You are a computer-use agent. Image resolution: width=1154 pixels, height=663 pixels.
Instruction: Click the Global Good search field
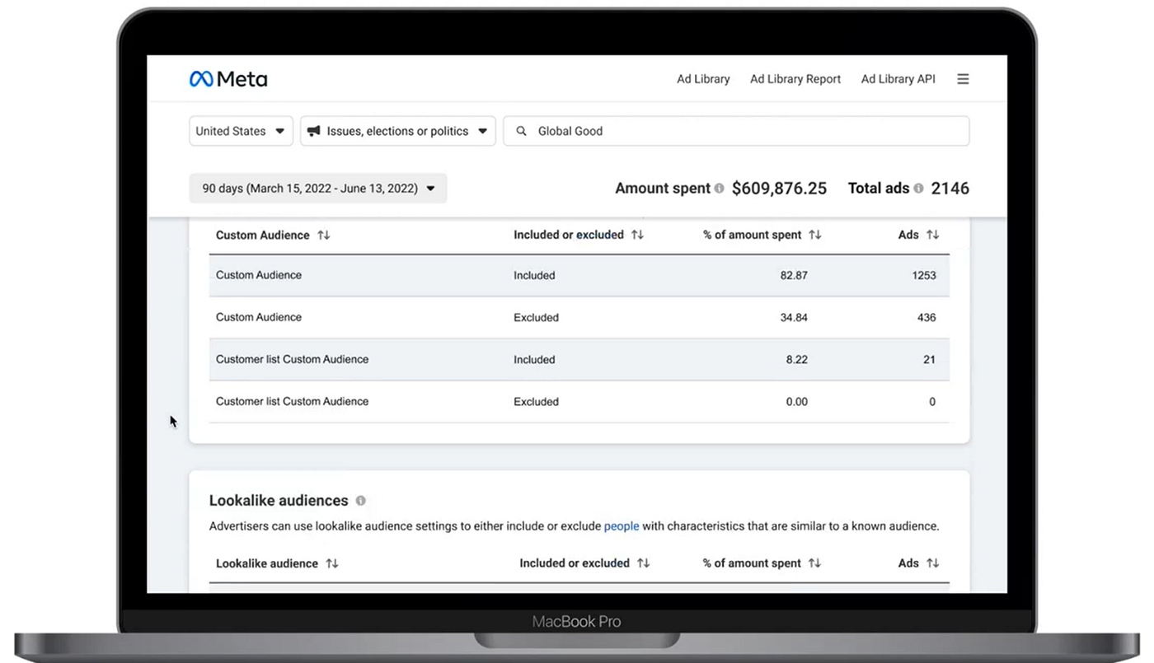(x=736, y=131)
